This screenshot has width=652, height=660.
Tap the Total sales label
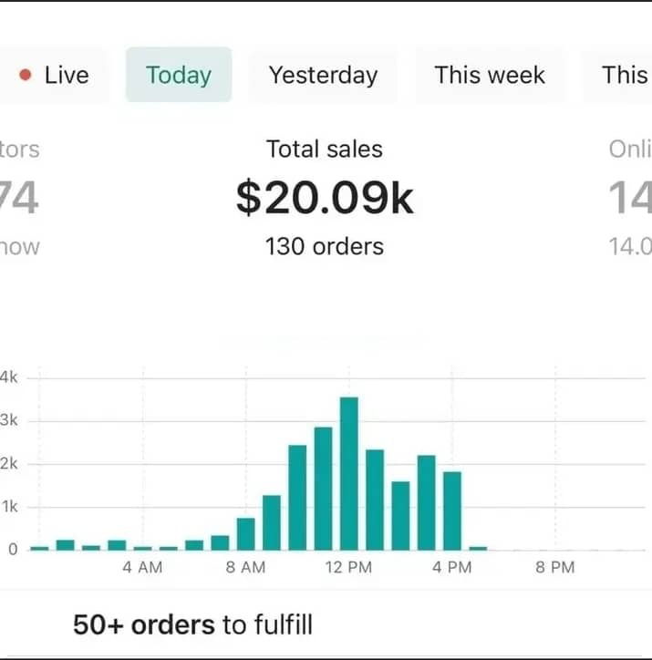[325, 149]
